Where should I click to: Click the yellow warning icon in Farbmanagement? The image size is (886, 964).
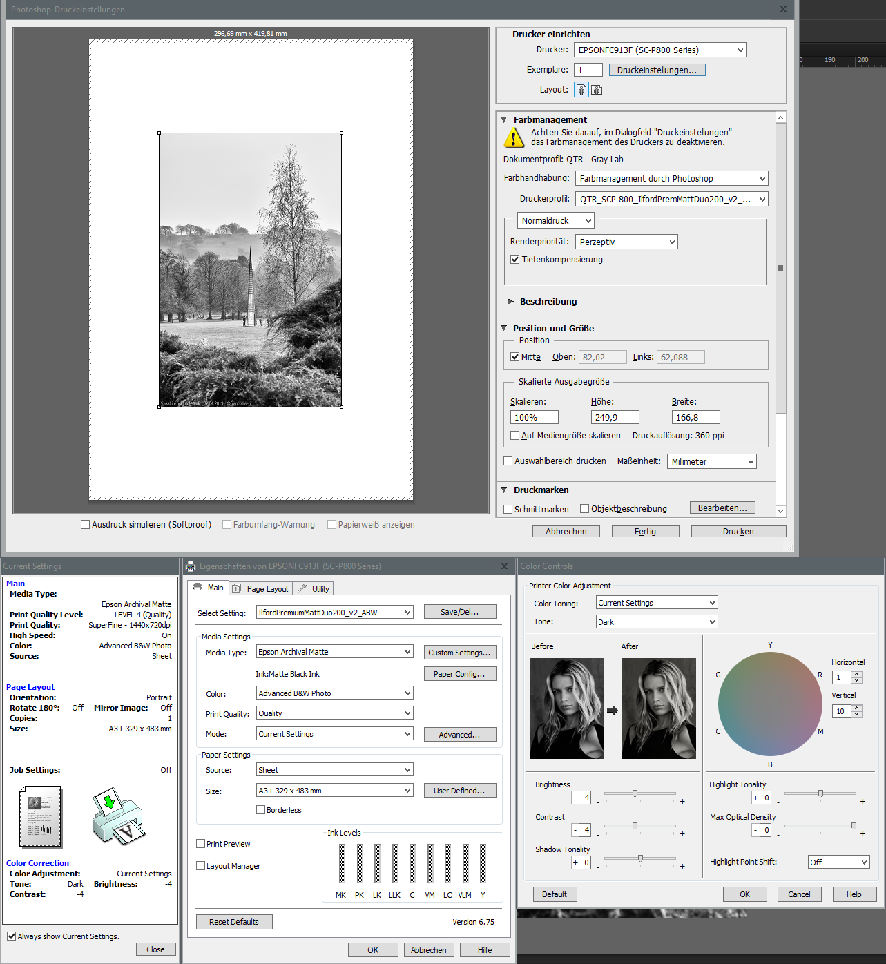514,138
